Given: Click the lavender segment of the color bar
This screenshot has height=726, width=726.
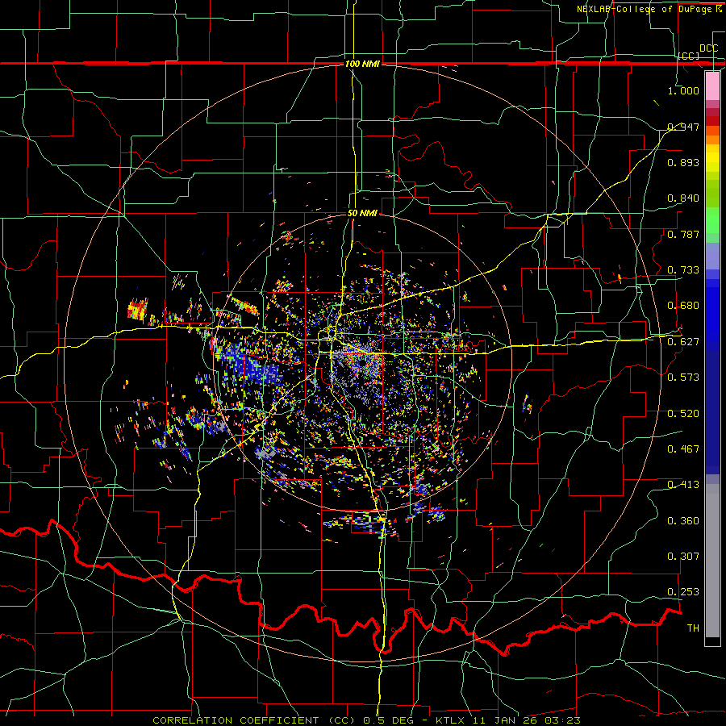Looking at the screenshot, I should [x=712, y=256].
